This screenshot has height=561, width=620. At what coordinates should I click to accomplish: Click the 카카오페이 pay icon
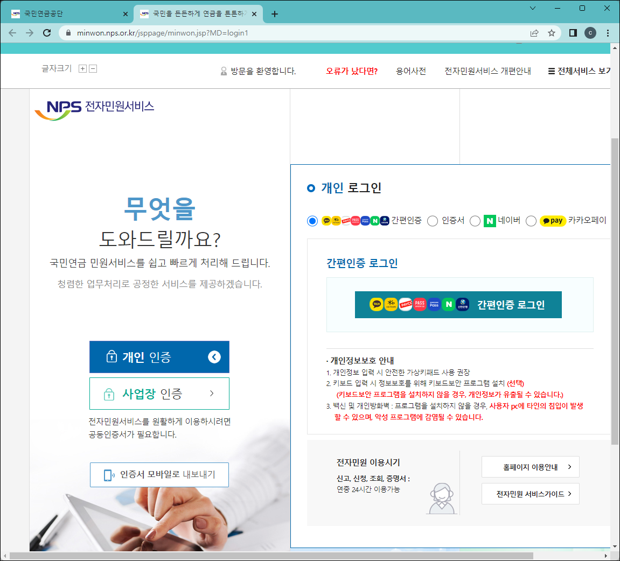(552, 221)
